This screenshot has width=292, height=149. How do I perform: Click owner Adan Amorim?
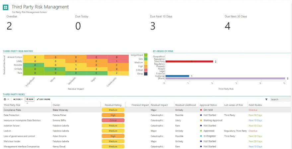(60, 136)
